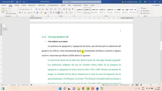Align text left
162x91 pixels.
point(51,13)
